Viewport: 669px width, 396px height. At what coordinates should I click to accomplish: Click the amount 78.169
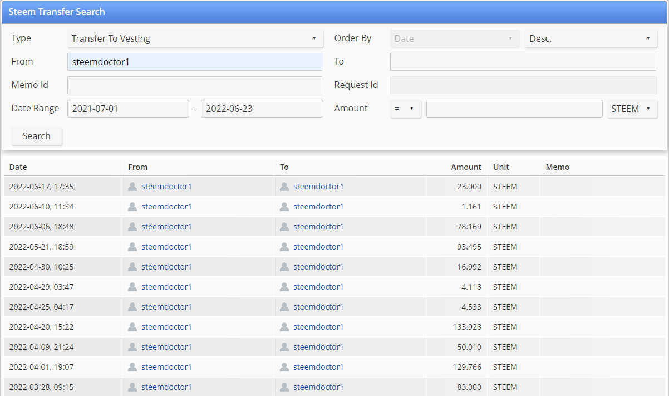469,227
